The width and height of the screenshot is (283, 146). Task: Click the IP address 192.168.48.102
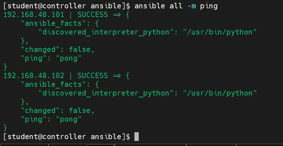(x=34, y=76)
